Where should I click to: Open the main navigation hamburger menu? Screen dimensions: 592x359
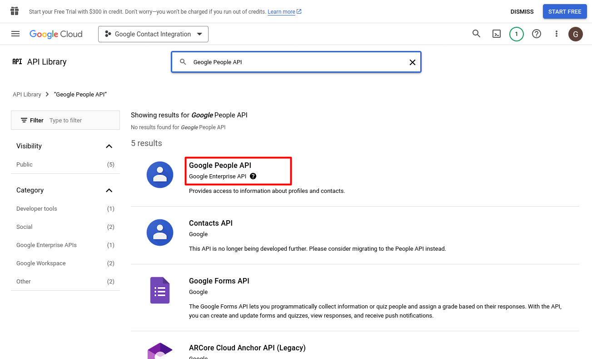15,34
